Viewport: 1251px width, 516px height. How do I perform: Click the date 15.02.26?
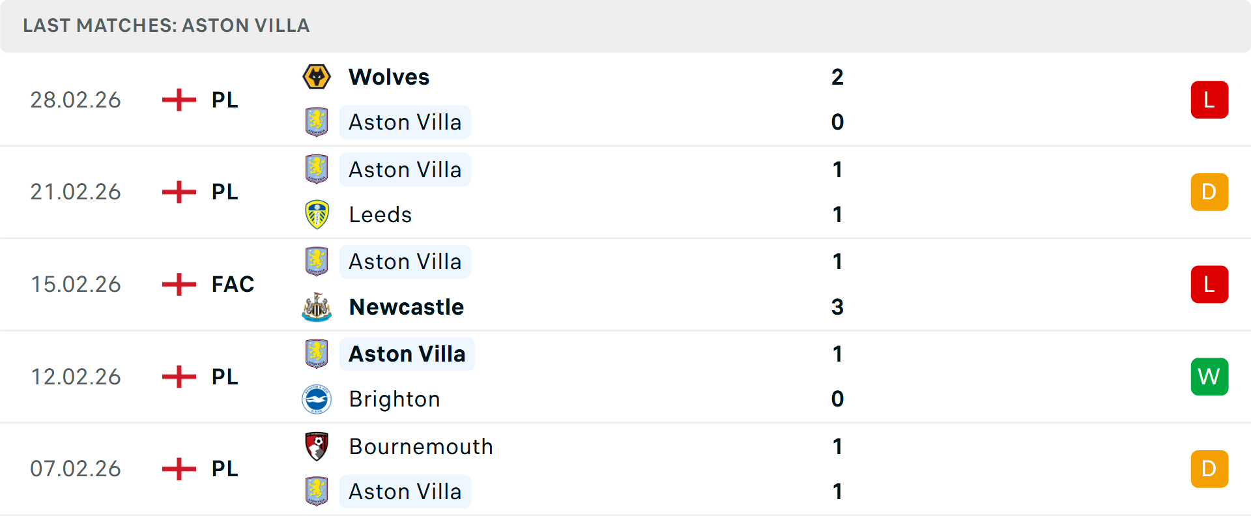76,284
